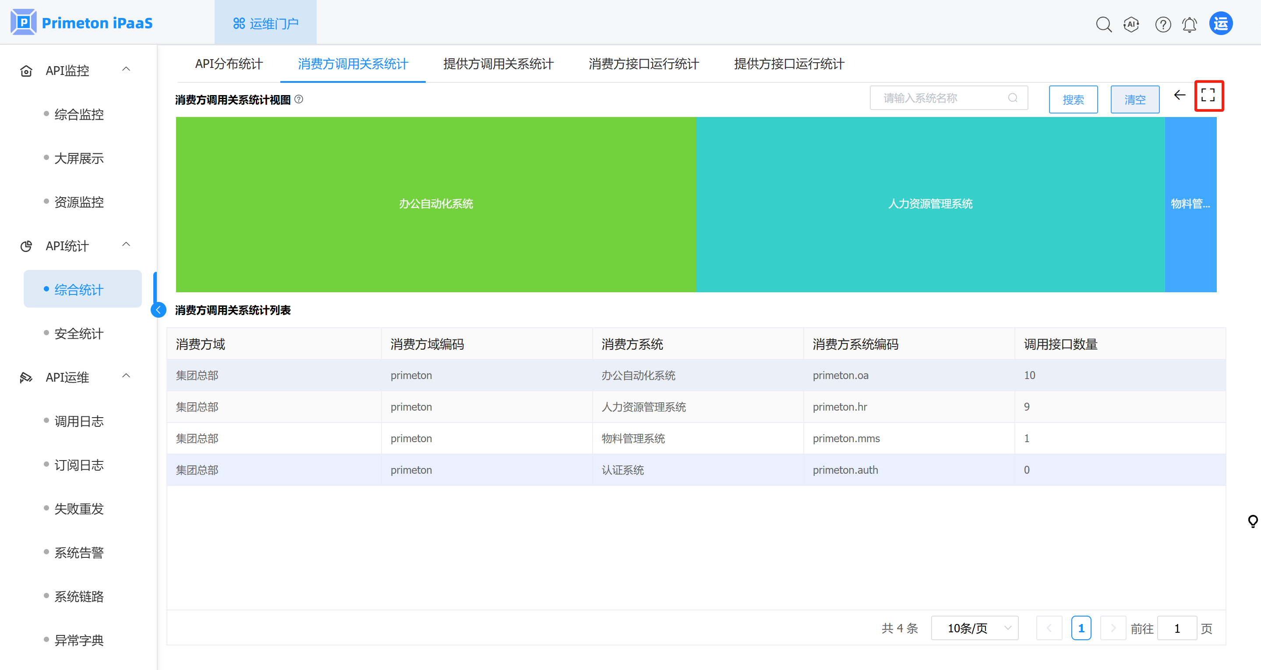Click the 清空 button
The image size is (1261, 670).
click(1135, 99)
